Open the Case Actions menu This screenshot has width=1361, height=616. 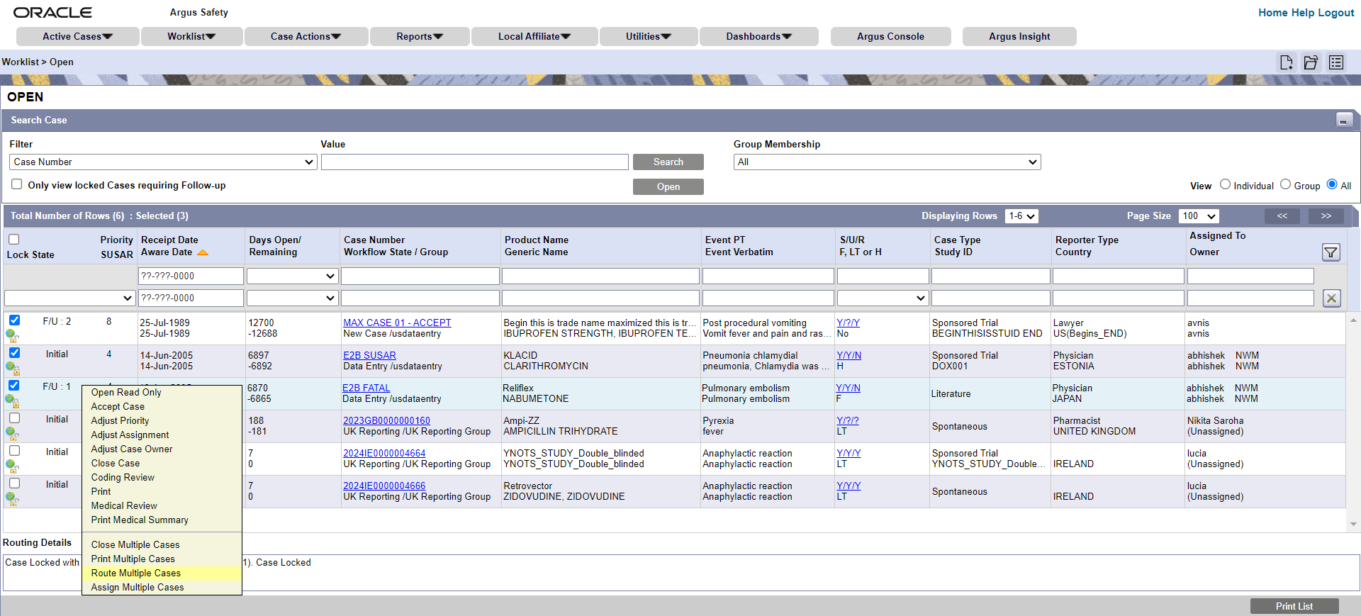tap(306, 37)
